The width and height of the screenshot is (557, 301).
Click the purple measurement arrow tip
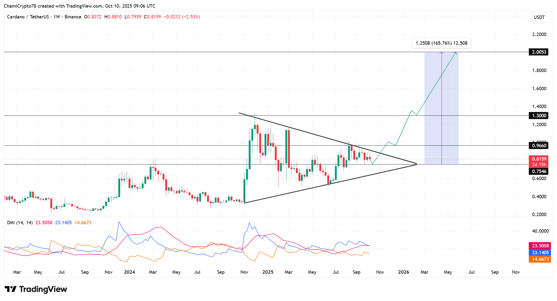[442, 53]
